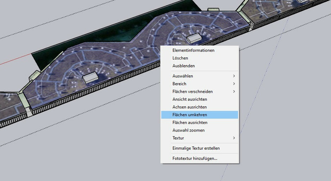Select the white box above the context menu
Viewport: 331px width, 181px height.
194,39
